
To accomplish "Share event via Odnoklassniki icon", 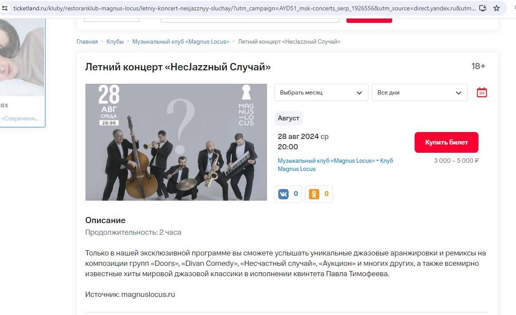I will pyautogui.click(x=318, y=194).
